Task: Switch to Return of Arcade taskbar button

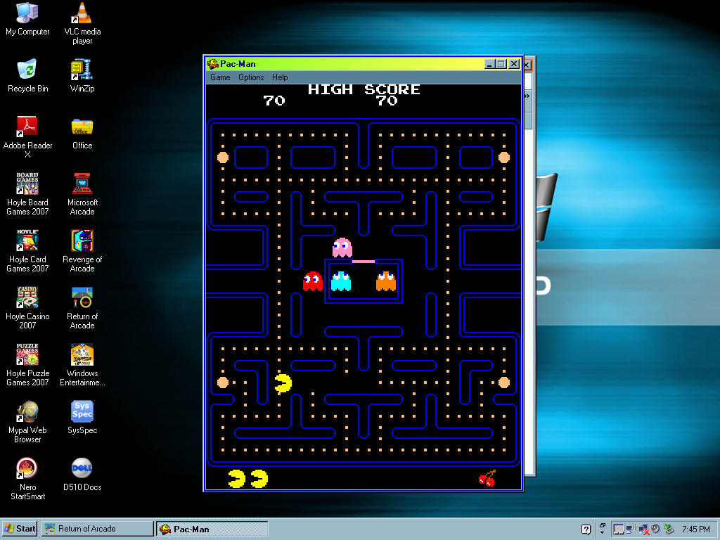Action: (97, 529)
